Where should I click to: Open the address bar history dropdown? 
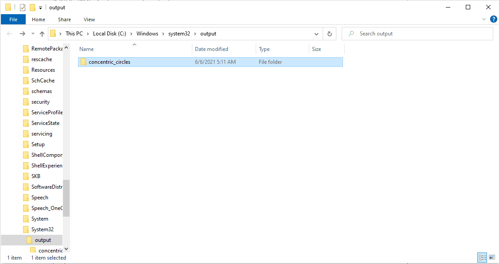(316, 34)
